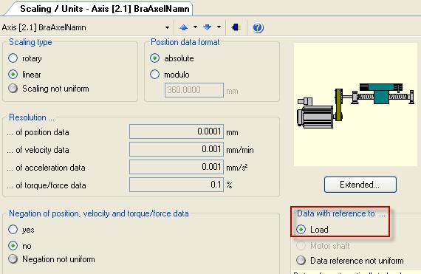The width and height of the screenshot is (421, 274).
Task: Choose modulo position data format
Action: click(x=154, y=75)
